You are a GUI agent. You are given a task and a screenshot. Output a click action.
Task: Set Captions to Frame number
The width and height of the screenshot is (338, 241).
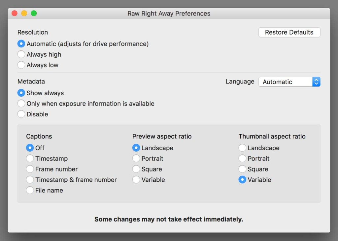click(30, 169)
